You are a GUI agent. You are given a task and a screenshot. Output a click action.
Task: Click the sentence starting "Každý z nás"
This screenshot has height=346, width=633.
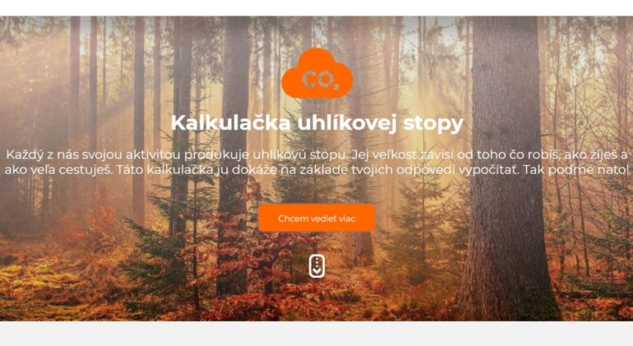[x=177, y=155]
